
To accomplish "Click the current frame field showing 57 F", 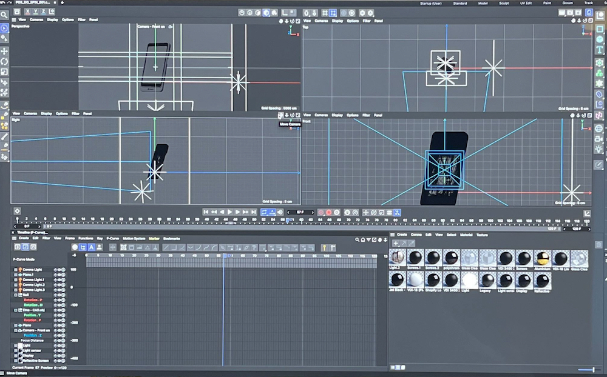I will [300, 212].
